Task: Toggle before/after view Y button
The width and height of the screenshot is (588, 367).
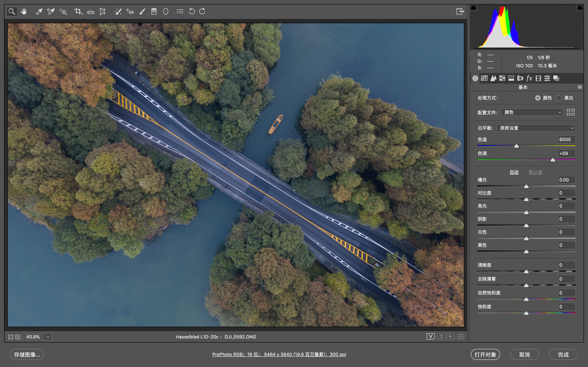Action: click(x=431, y=337)
